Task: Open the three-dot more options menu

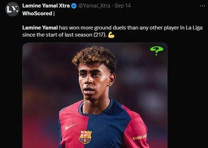Action: tap(202, 6)
